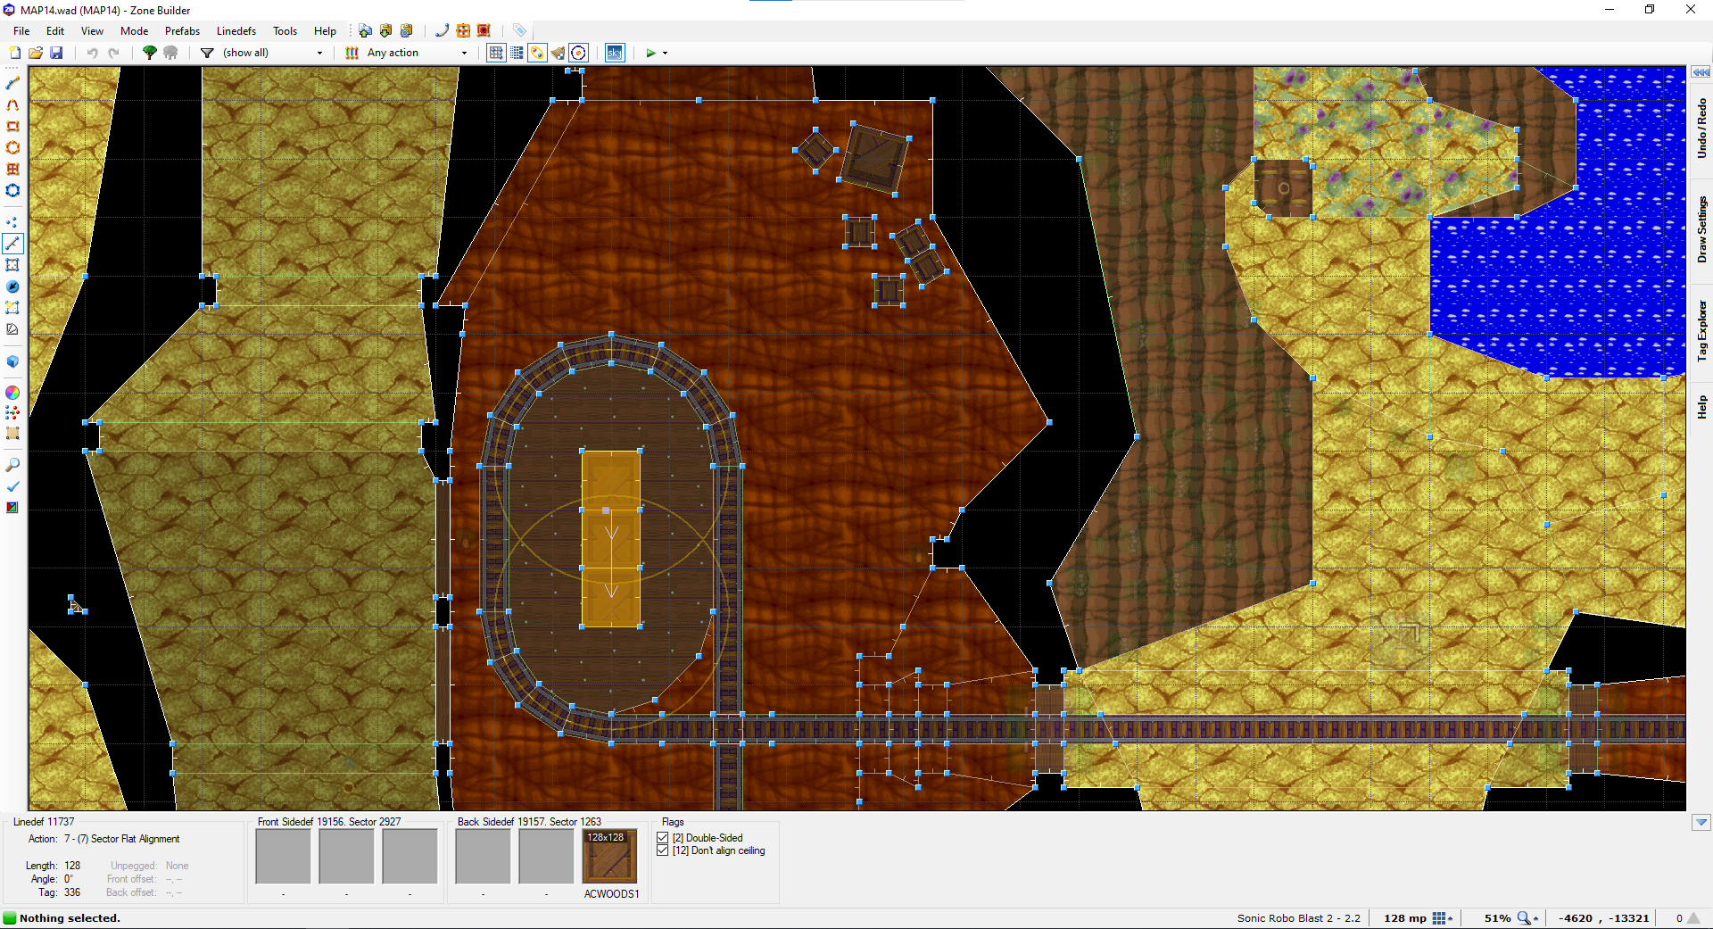Click the warnings triangle in status bar
The height and width of the screenshot is (929, 1713).
[x=1693, y=918]
